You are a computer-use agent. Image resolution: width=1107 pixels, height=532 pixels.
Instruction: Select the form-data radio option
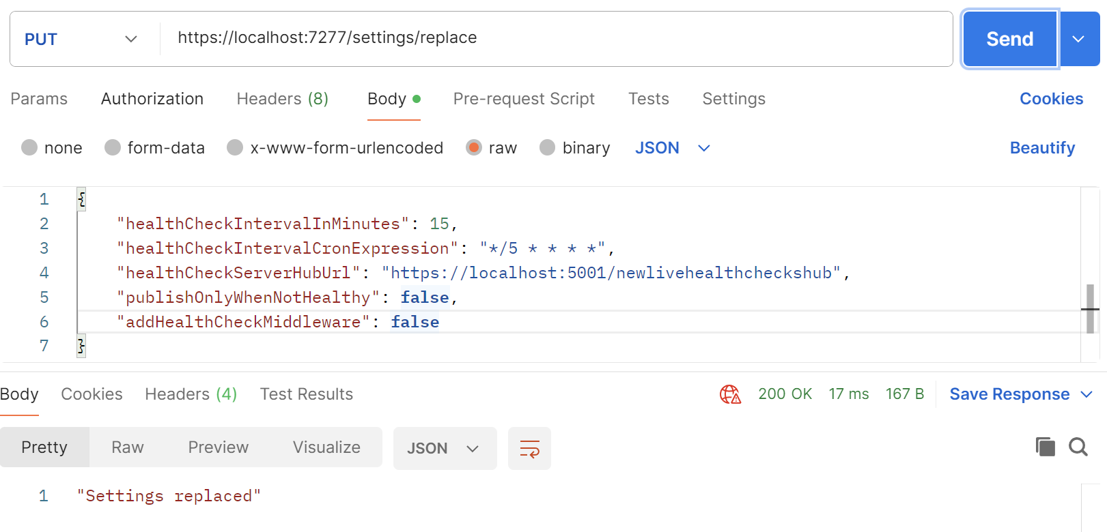[113, 147]
